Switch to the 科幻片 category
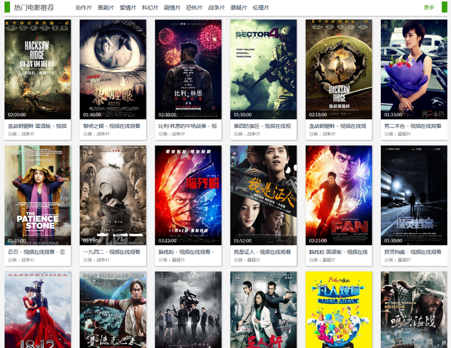The height and width of the screenshot is (348, 451). (150, 8)
